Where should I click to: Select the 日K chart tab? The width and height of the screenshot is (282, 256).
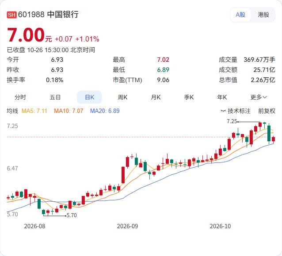[x=89, y=97]
